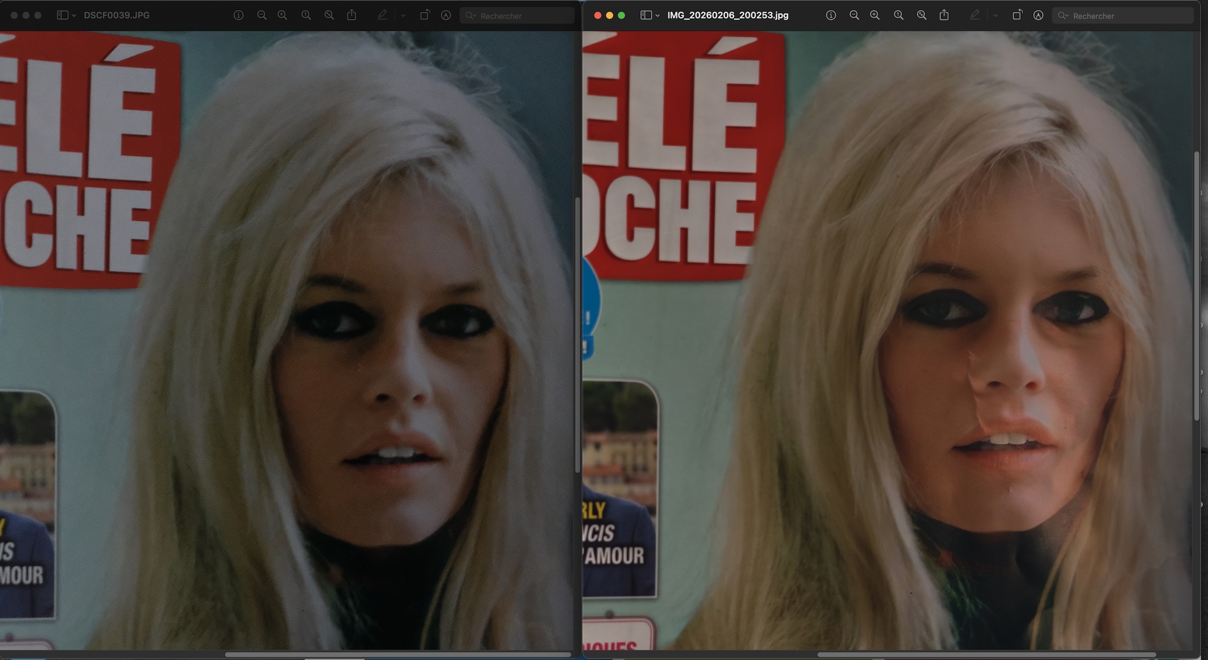Zoom out in the IMG_20260206_200253.jpg window
The width and height of the screenshot is (1208, 660).
click(854, 15)
